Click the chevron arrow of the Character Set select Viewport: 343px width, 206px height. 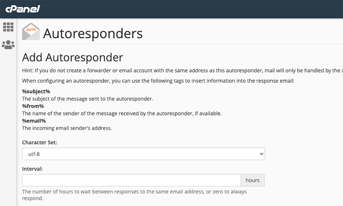click(261, 154)
